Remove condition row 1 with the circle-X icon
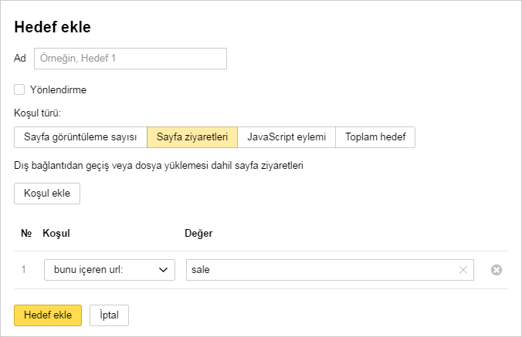Screen dimensions: 522x337 497,270
